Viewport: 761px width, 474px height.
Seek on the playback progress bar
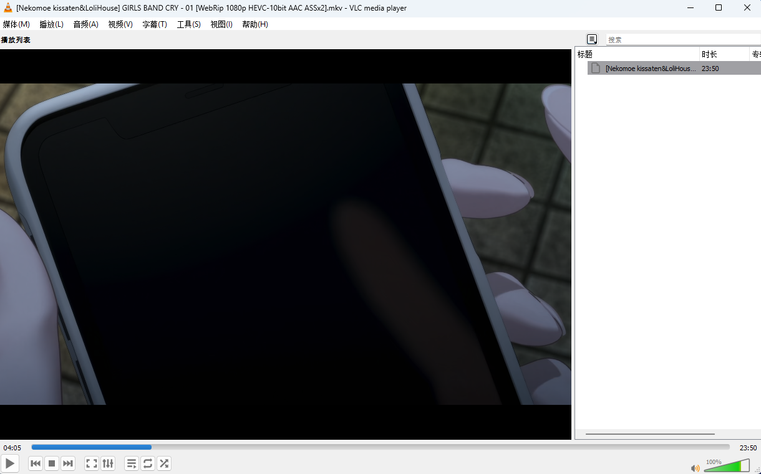coord(380,447)
